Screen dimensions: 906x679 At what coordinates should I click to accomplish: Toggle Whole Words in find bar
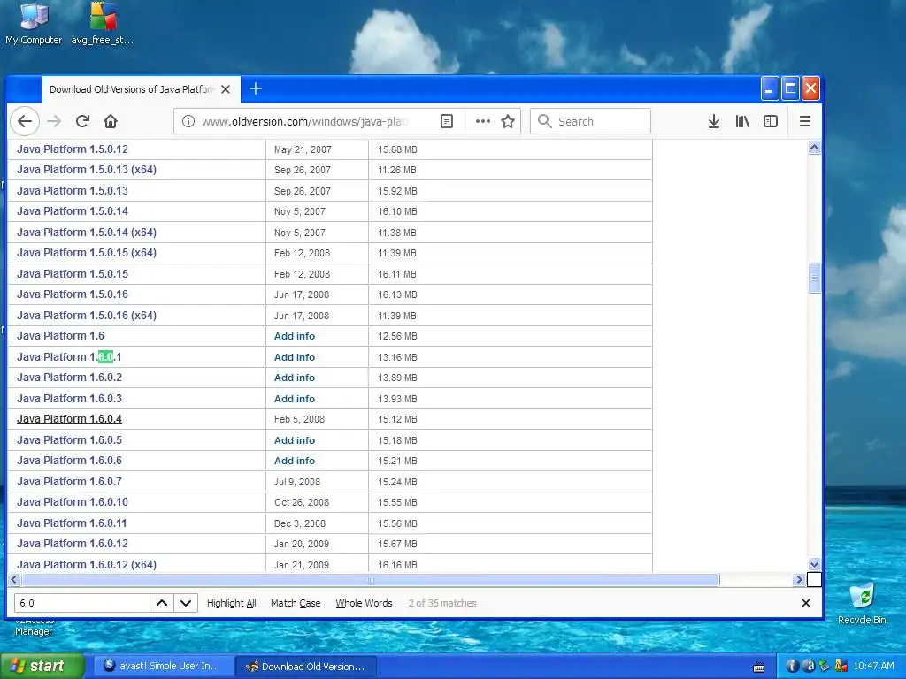364,603
